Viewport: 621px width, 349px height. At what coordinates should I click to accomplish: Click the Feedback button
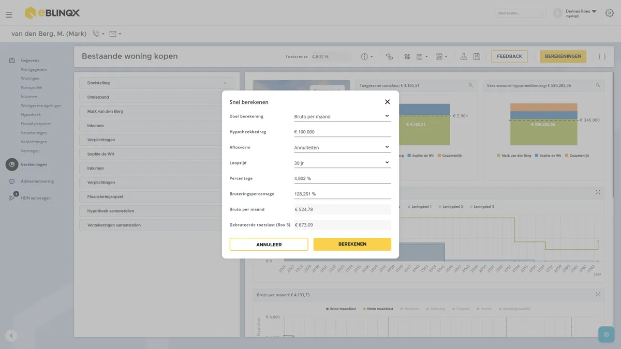tap(510, 56)
